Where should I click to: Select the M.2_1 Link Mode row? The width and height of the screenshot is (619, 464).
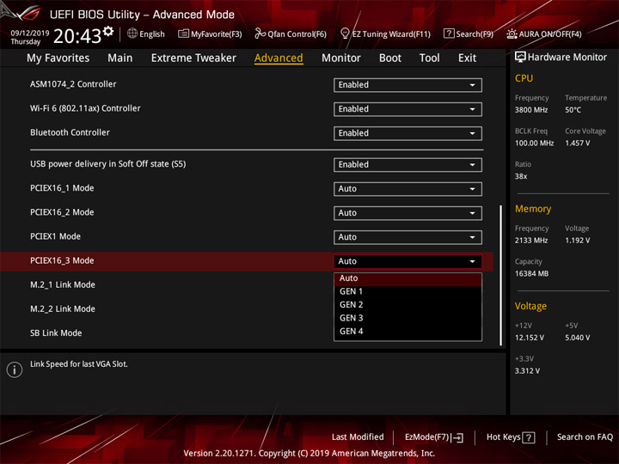[63, 285]
